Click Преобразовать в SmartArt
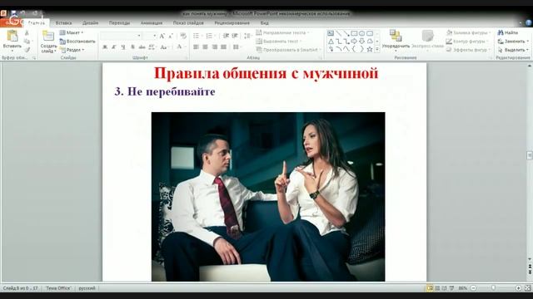 coord(289,50)
